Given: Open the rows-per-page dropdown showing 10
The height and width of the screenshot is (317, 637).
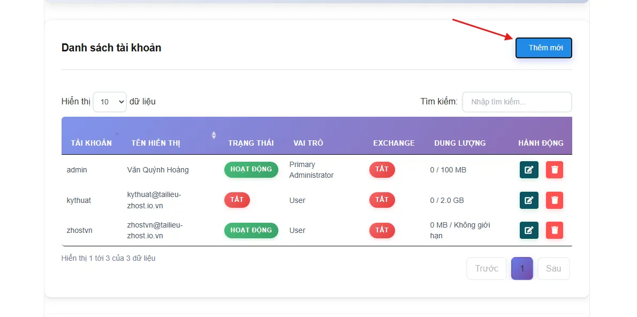Looking at the screenshot, I should [x=110, y=102].
